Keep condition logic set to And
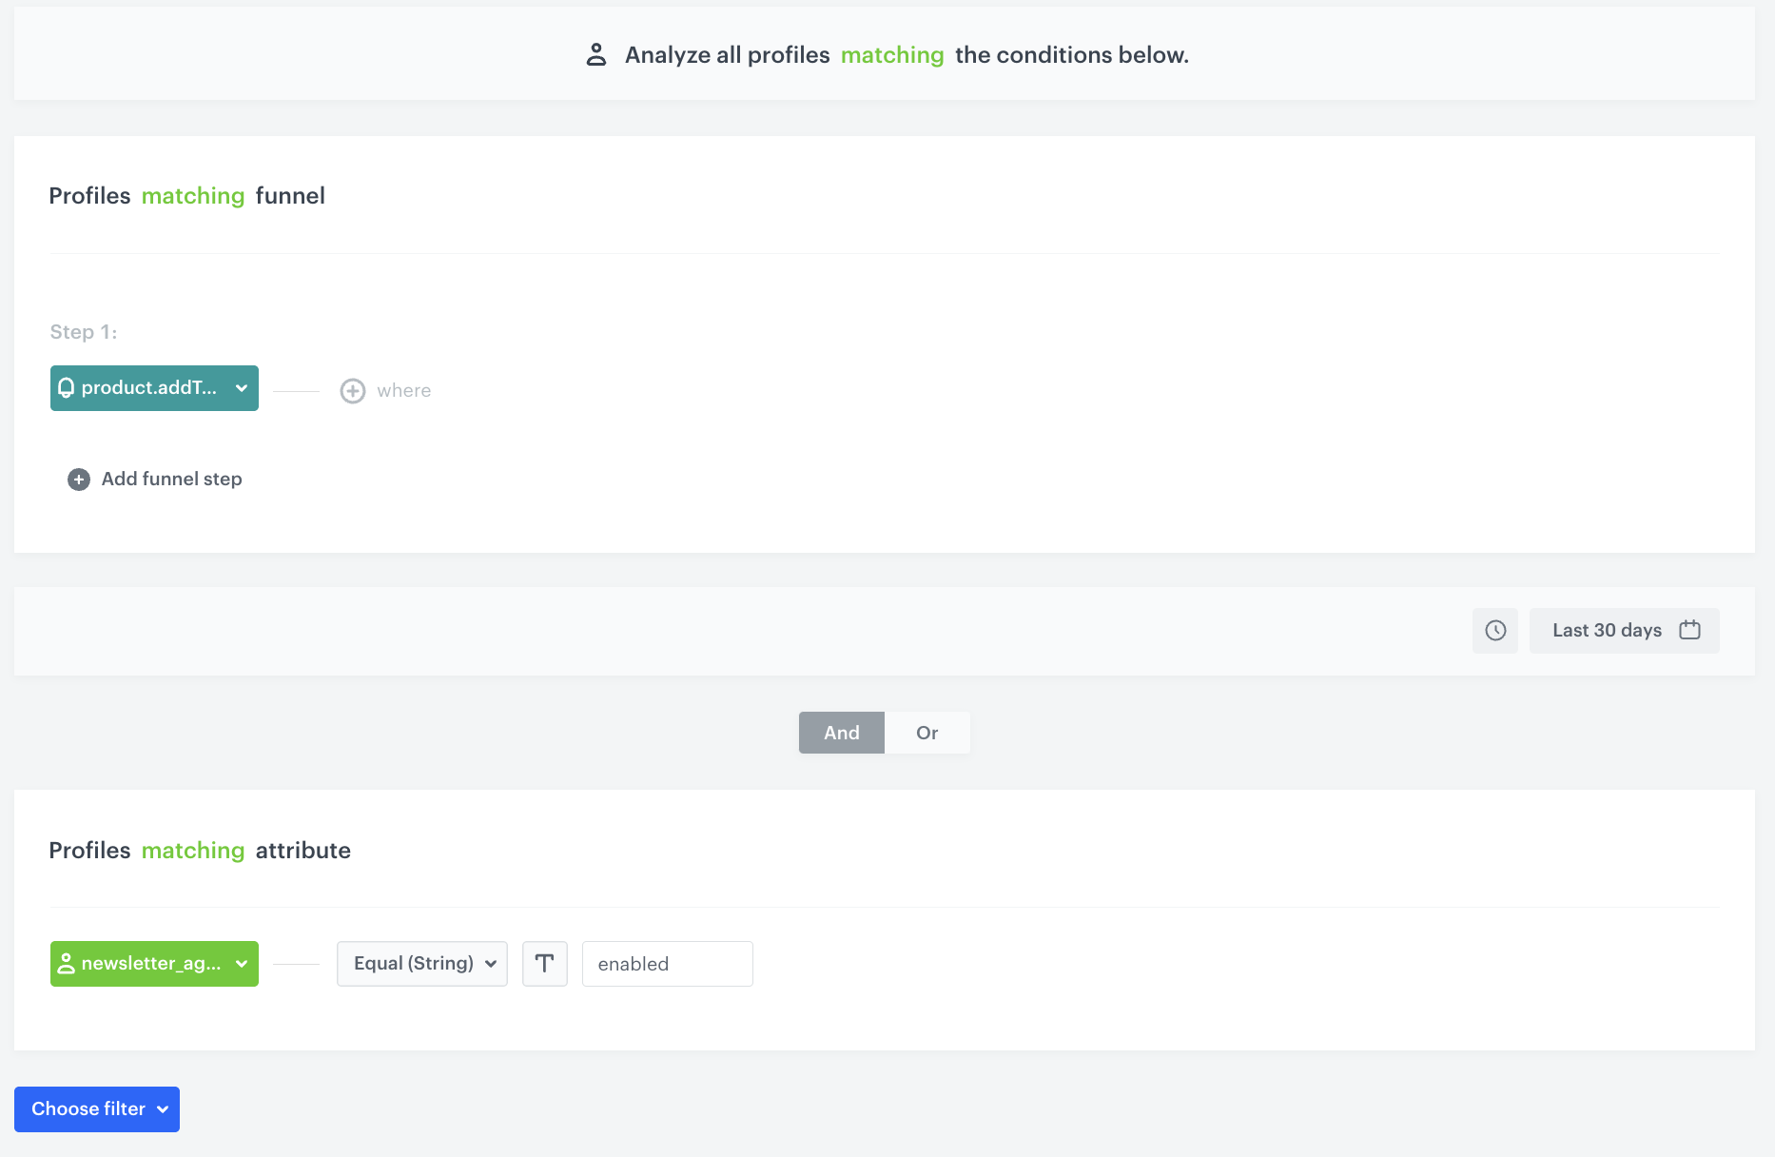The image size is (1775, 1157). point(841,733)
